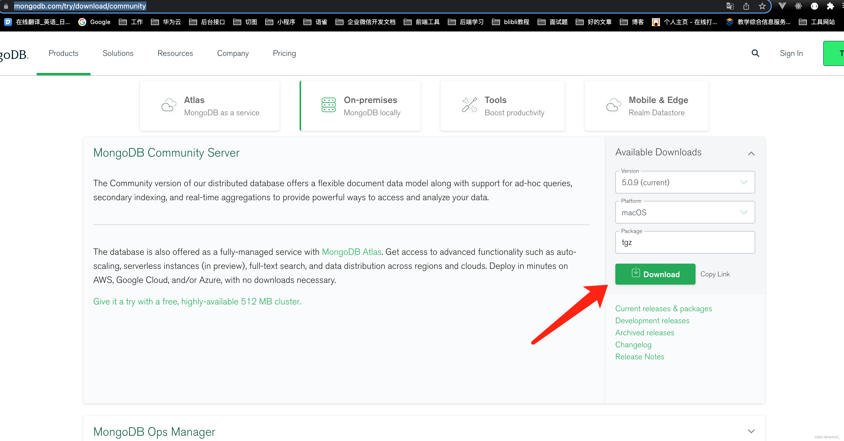844x441 pixels.
Task: Open the MongoDB Atlas inline link
Action: tap(352, 252)
